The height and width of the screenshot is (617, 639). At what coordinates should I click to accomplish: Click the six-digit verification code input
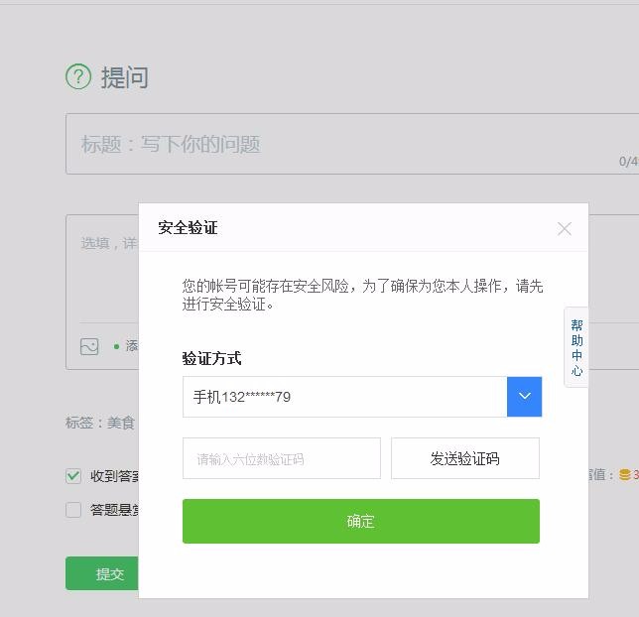pos(282,458)
